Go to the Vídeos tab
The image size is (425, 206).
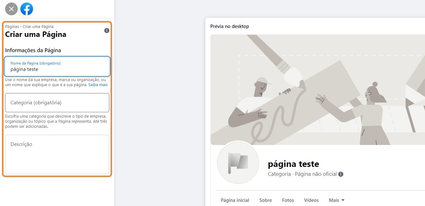pos(311,200)
